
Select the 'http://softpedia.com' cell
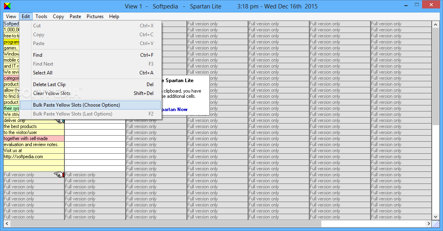tap(34, 157)
